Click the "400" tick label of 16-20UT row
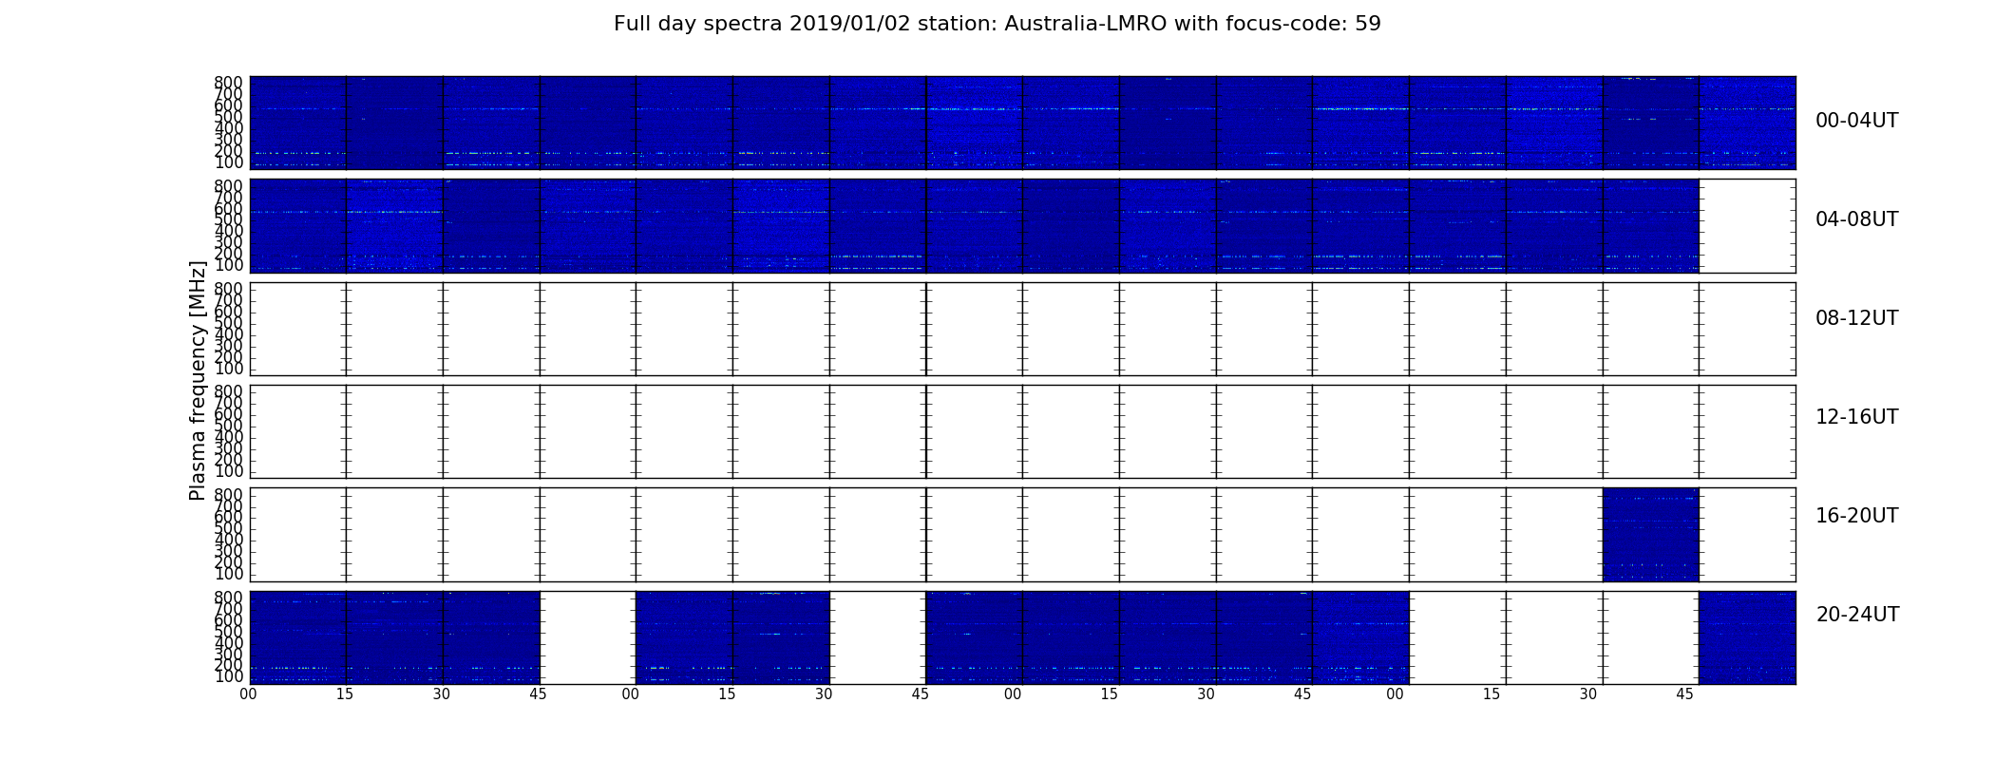The width and height of the screenshot is (1995, 760). click(228, 540)
